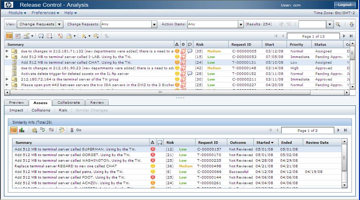Switch to the Review tab

tap(97, 103)
